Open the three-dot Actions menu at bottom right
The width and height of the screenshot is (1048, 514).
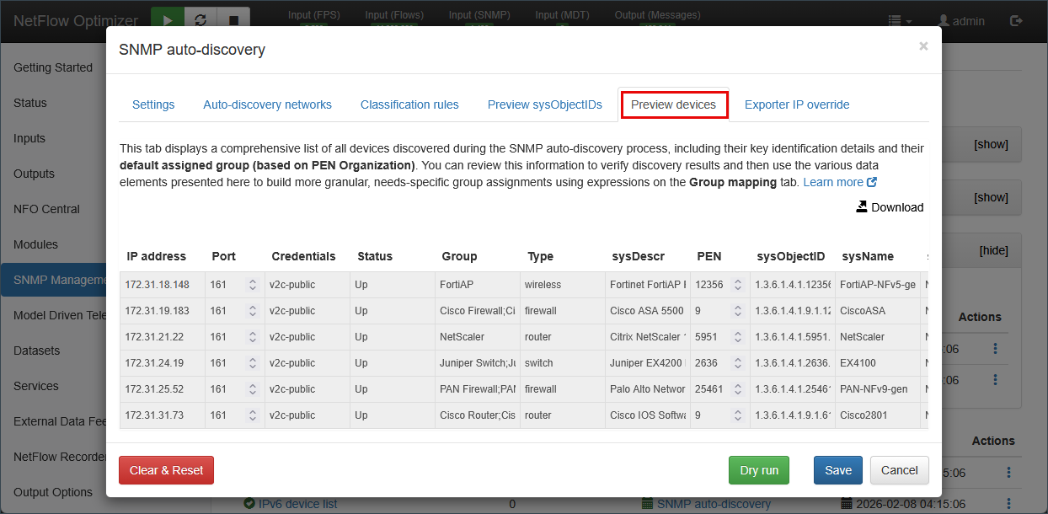tap(1008, 473)
